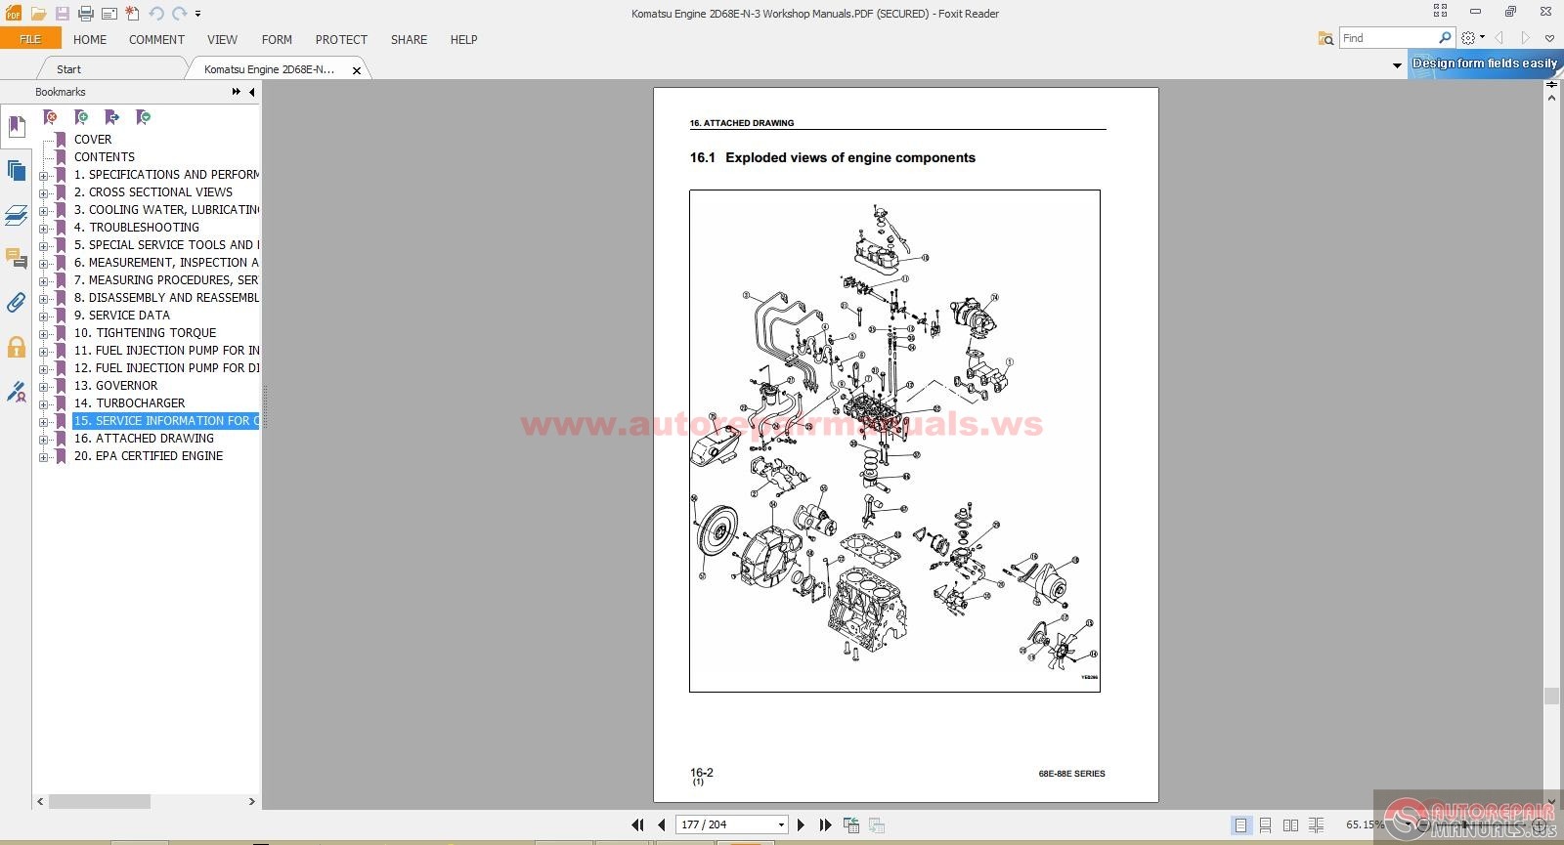The height and width of the screenshot is (845, 1564).
Task: Expand the 1. SPECIFICATIONS bookmark node
Action: (x=43, y=176)
